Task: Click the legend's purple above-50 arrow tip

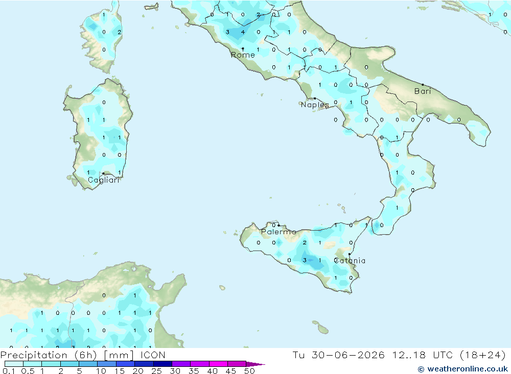Action: point(256,364)
